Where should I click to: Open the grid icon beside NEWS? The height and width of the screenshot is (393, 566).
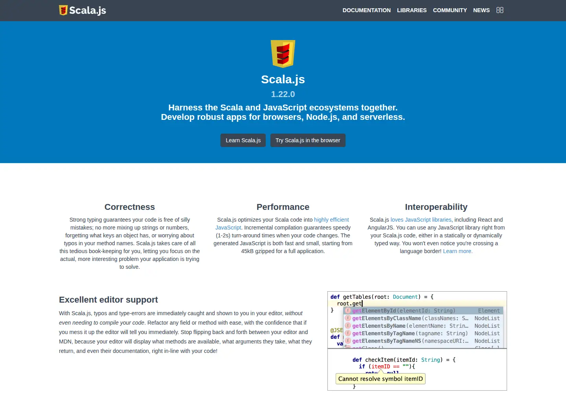click(x=500, y=10)
